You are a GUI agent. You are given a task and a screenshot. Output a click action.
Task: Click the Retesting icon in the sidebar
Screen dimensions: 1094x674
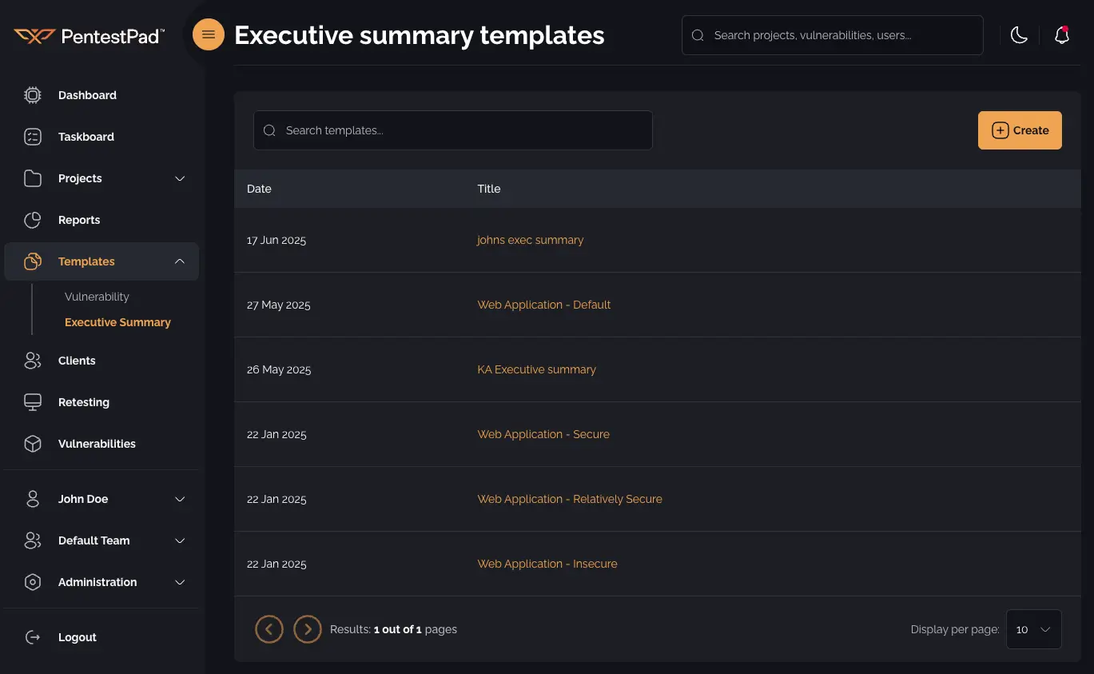(x=32, y=401)
